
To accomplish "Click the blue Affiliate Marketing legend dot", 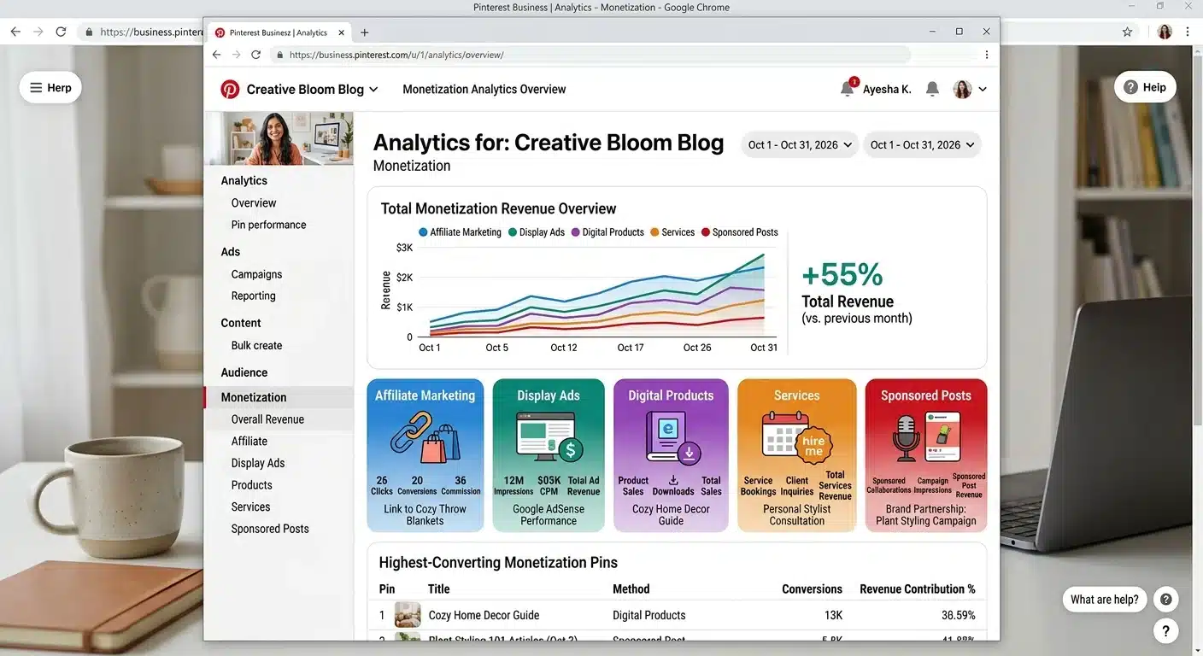I will 423,232.
